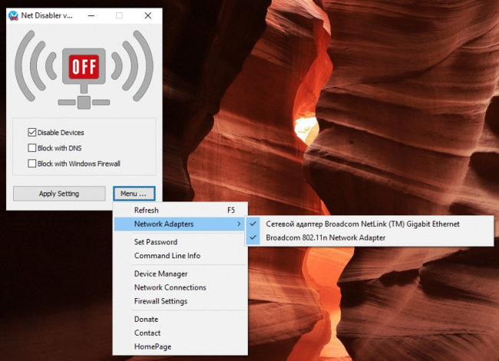Click the large OFF network status image
The height and width of the screenshot is (361, 499).
pyautogui.click(x=84, y=70)
